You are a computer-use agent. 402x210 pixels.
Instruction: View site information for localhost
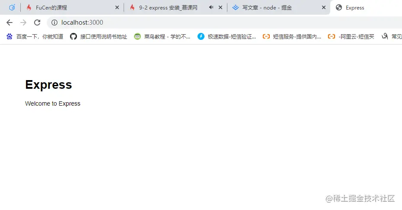pos(54,23)
